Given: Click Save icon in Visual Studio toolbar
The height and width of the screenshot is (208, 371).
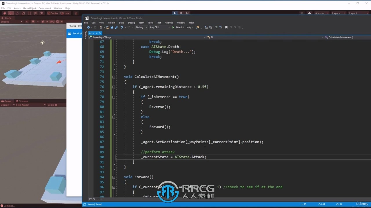Looking at the screenshot, I should click(112, 27).
